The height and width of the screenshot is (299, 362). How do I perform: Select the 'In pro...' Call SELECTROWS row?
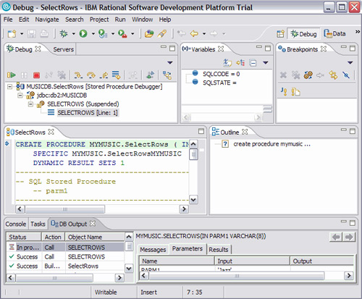[65, 248]
